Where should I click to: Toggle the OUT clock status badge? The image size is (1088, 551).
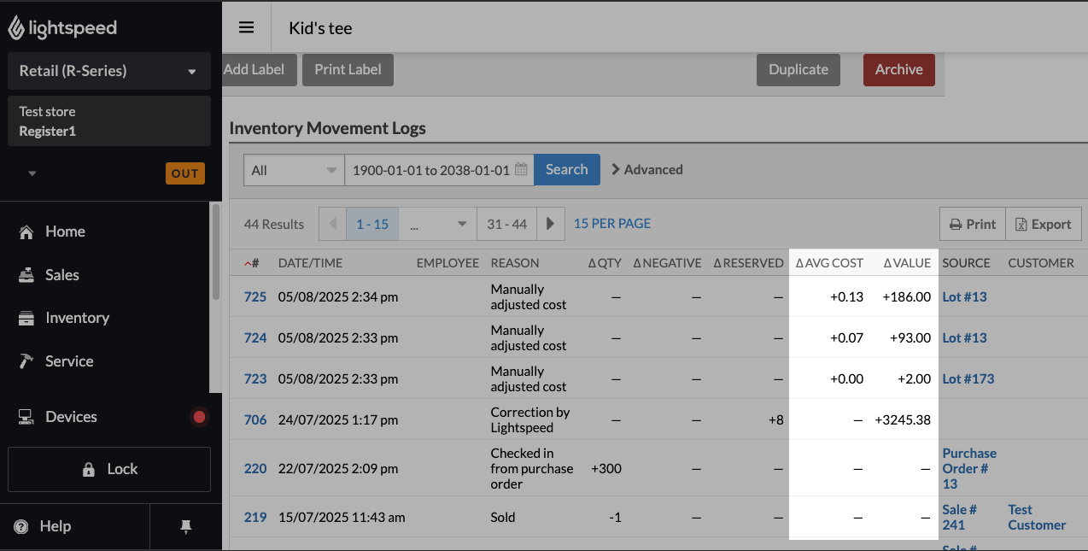click(x=184, y=173)
